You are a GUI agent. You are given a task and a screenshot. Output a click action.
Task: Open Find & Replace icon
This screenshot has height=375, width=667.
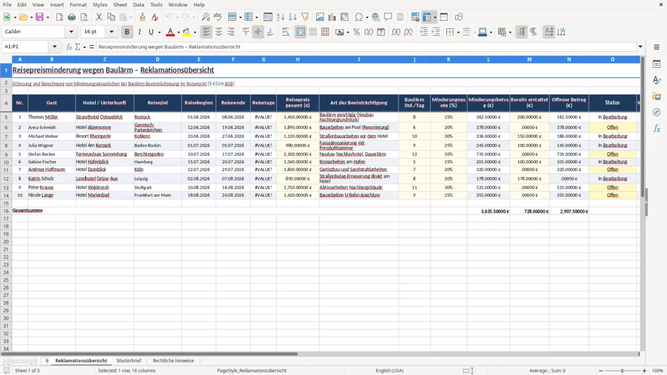pos(206,17)
